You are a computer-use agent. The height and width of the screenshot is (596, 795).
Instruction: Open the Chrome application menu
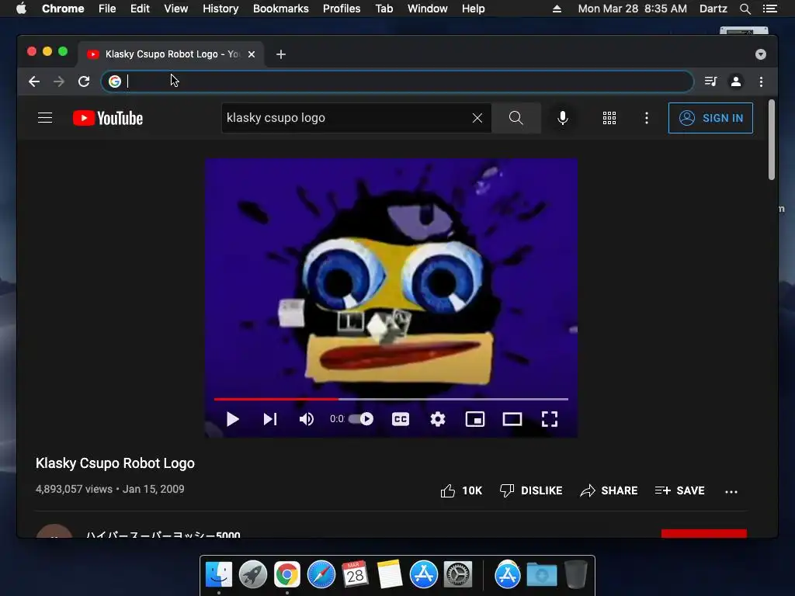tap(63, 9)
